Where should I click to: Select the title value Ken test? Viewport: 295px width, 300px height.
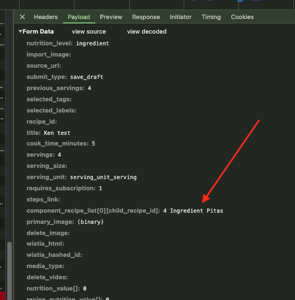point(57,133)
